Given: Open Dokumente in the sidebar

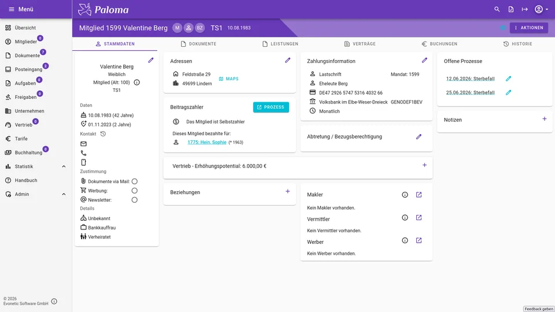Looking at the screenshot, I should 36,55.
